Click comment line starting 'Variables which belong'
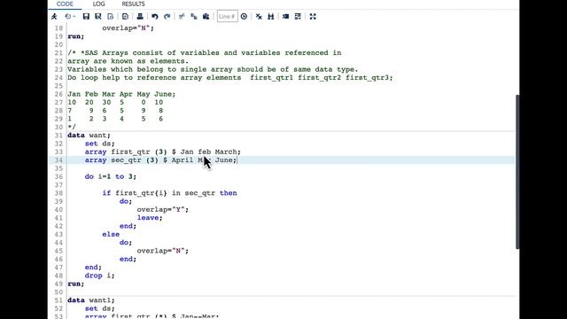 tap(213, 69)
